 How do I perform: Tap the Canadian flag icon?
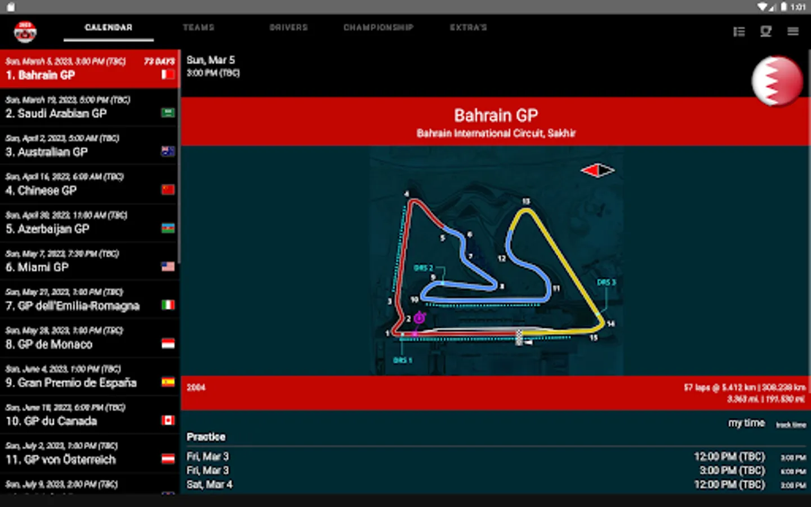[x=168, y=420]
